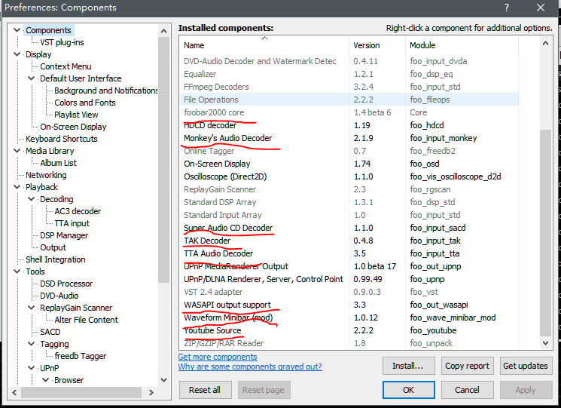Select Monkey's Audio Decoder component
The width and height of the screenshot is (561, 408).
(227, 138)
